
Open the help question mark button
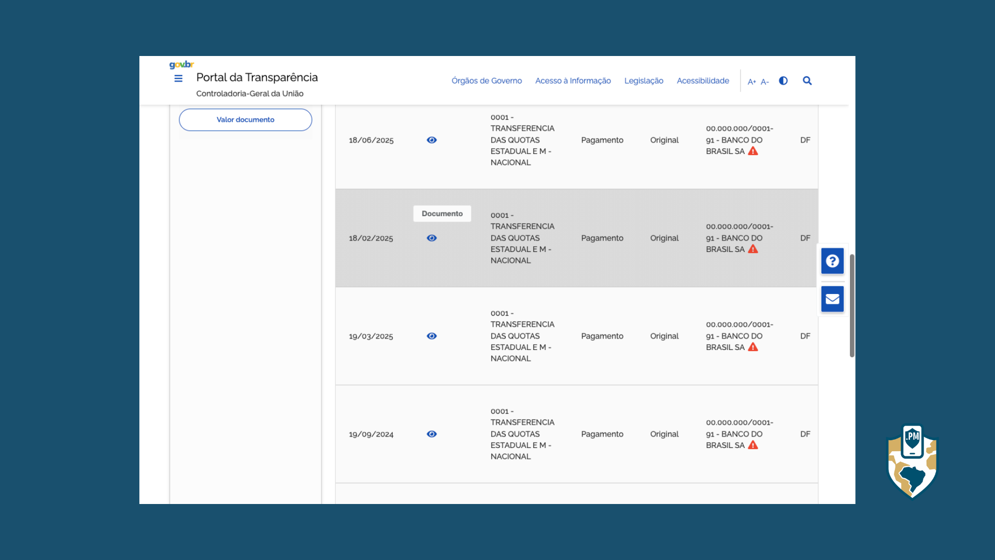[x=832, y=261]
